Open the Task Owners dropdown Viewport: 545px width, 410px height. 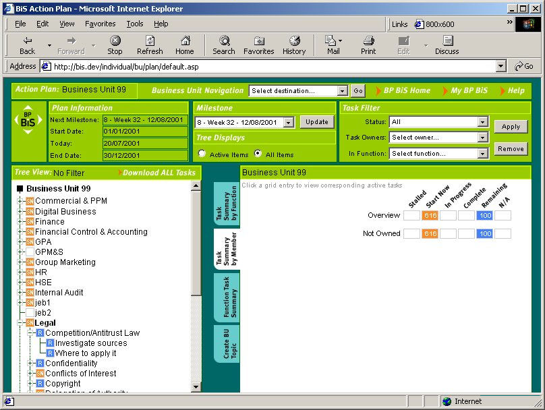click(x=438, y=138)
